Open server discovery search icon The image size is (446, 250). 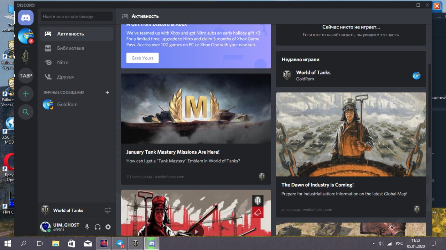pos(26,112)
